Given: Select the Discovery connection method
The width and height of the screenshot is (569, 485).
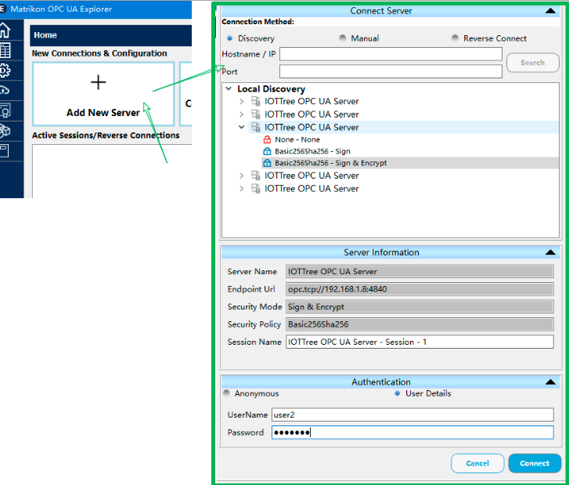Looking at the screenshot, I should 229,38.
